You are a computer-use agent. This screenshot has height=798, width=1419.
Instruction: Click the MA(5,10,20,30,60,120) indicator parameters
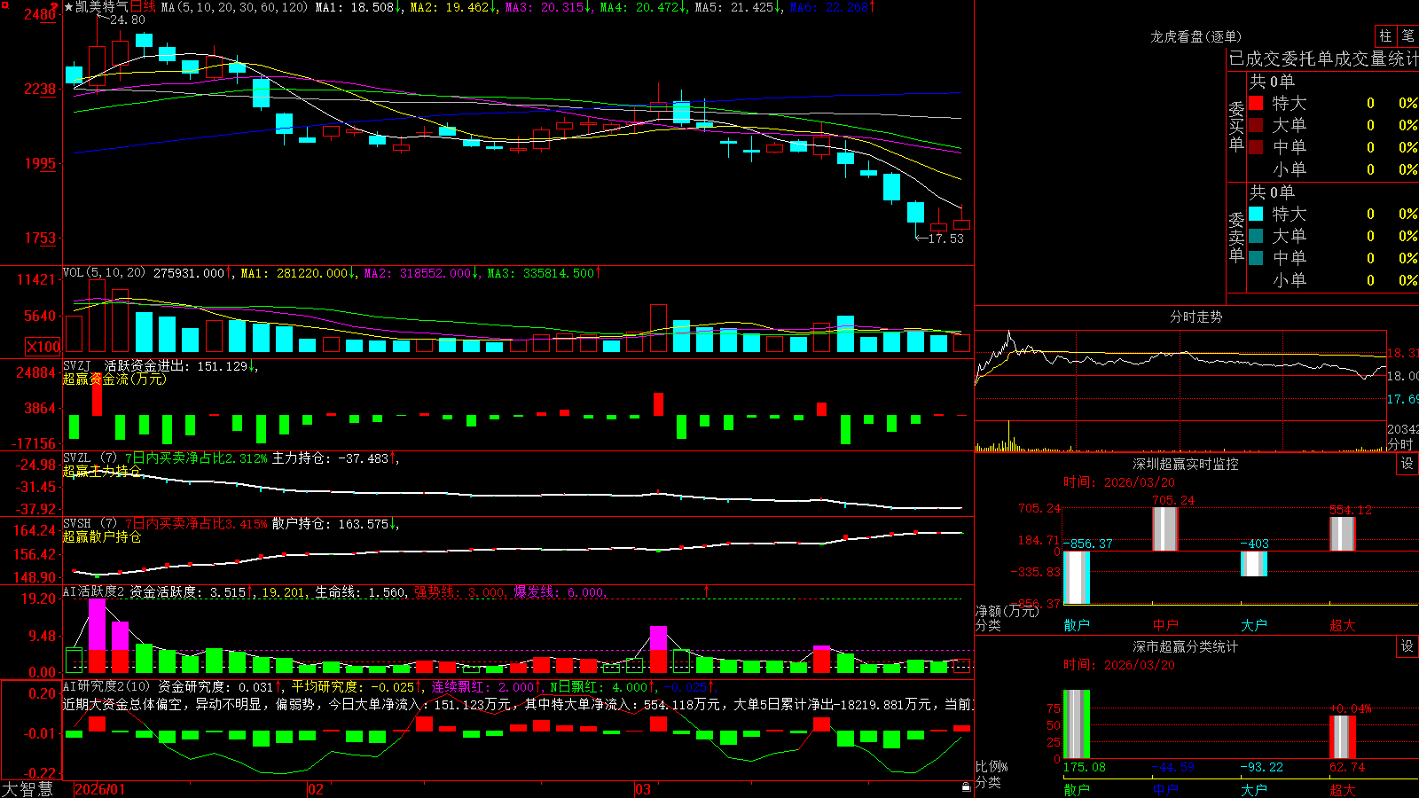[234, 7]
